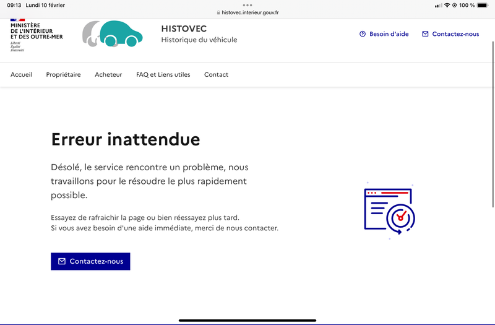Image resolution: width=495 pixels, height=325 pixels.
Task: Click Contactez-nous link in header
Action: point(450,34)
